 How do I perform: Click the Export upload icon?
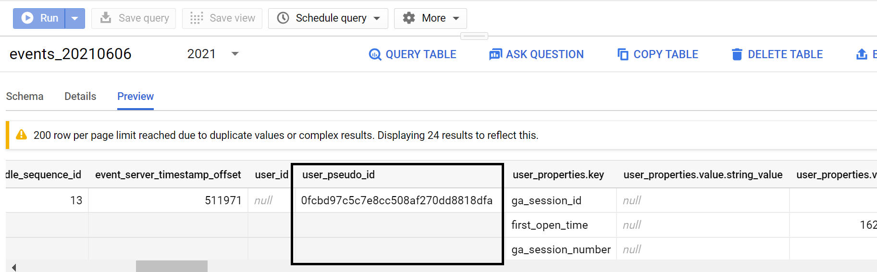[x=862, y=54]
